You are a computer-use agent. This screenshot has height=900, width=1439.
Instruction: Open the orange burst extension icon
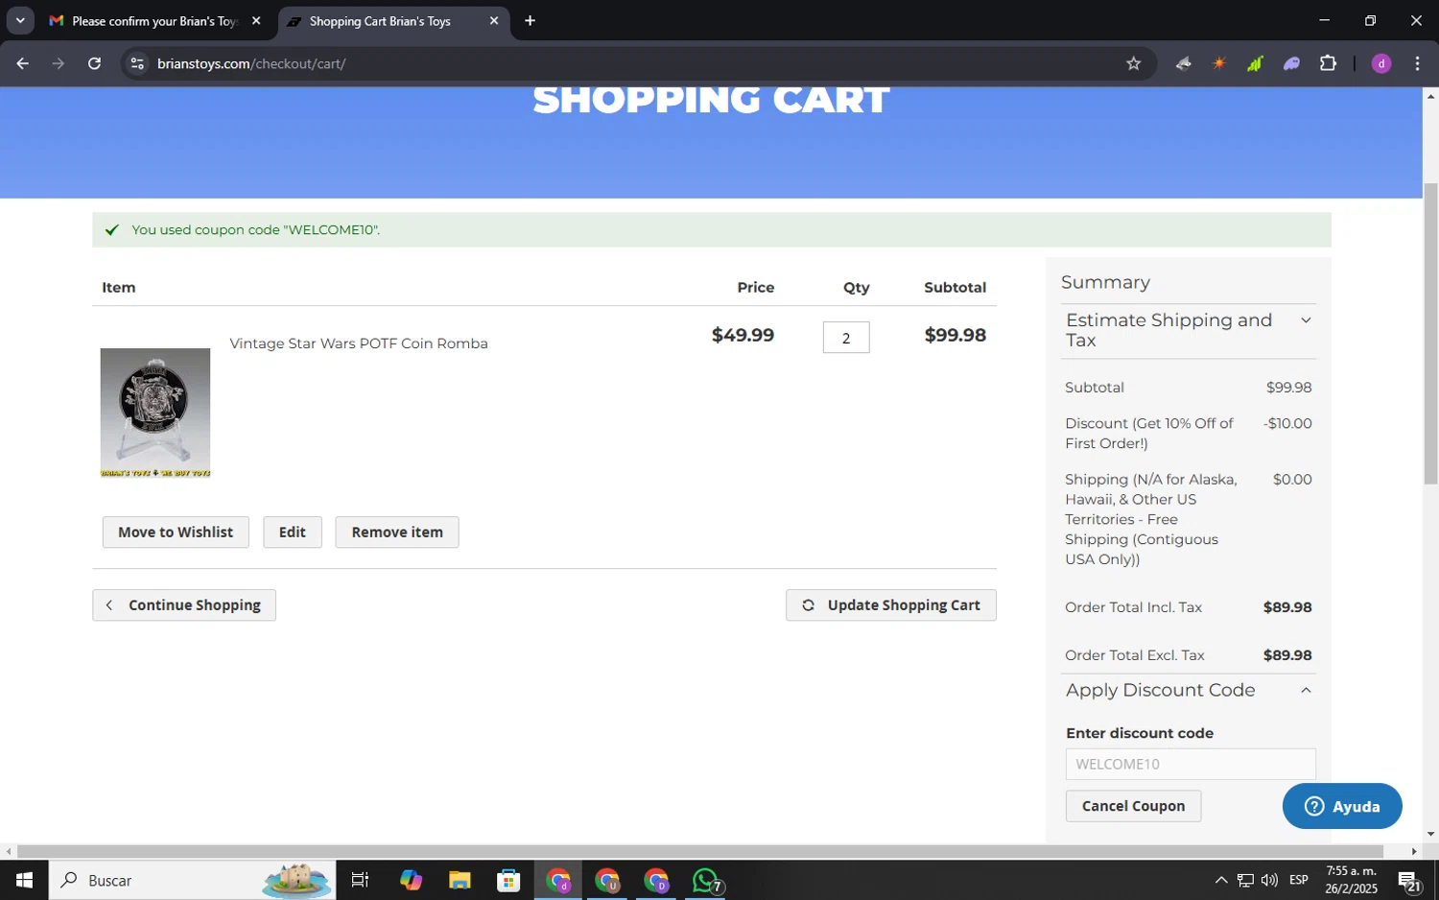pos(1219,63)
